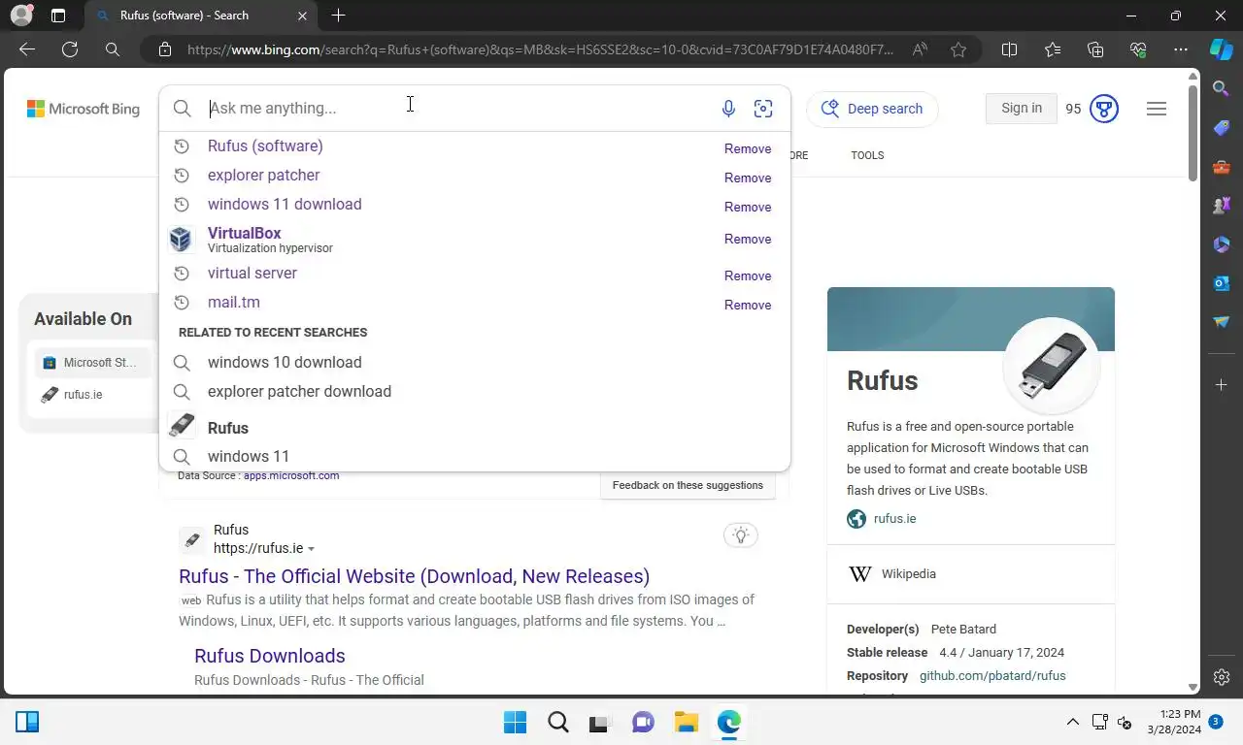
Task: Open Browser essentials heart icon
Action: (x=1138, y=49)
